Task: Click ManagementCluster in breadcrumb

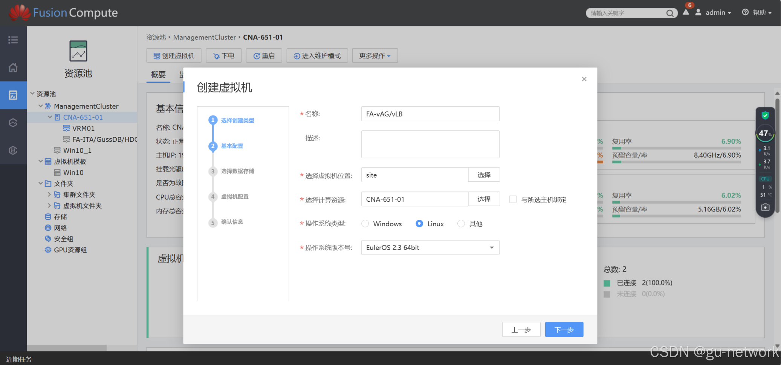Action: tap(205, 37)
